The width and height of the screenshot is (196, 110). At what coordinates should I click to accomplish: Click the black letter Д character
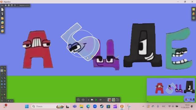pyautogui.click(x=143, y=45)
